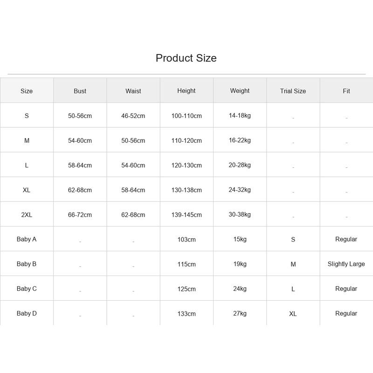
Task: Click the 24-32kg weight cell
Action: point(240,190)
